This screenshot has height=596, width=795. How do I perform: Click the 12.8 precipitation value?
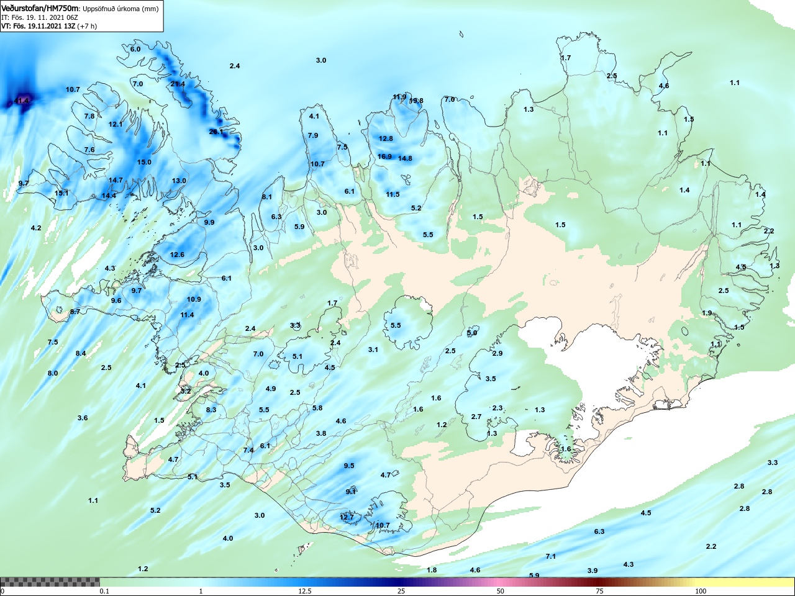click(x=386, y=138)
